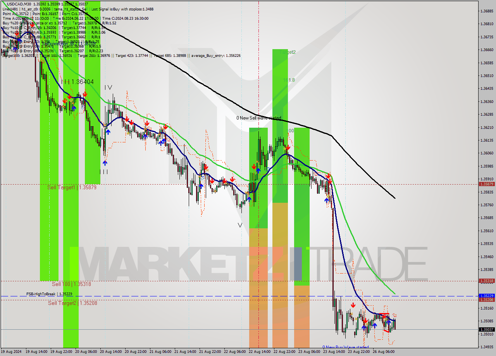Click the 1.36810 price scale value
496x356 pixels.
[486, 24]
